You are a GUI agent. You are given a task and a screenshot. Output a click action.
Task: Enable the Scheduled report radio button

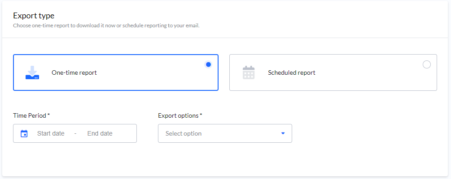(426, 64)
